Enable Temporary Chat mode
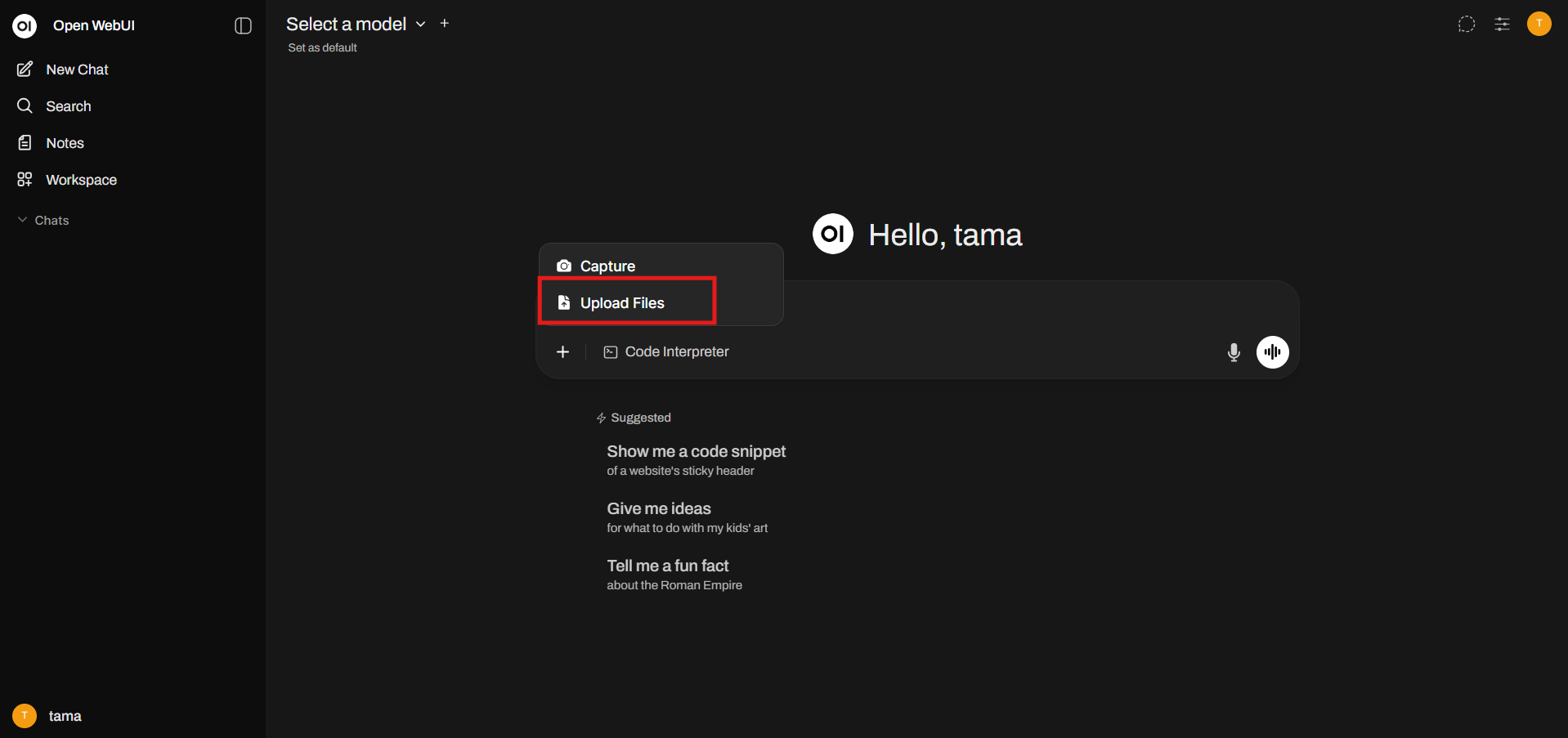The height and width of the screenshot is (738, 1568). (1466, 24)
